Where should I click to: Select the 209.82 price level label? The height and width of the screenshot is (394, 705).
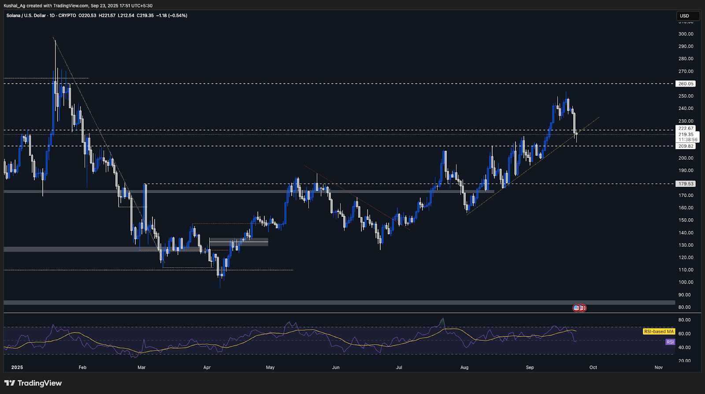tap(686, 146)
